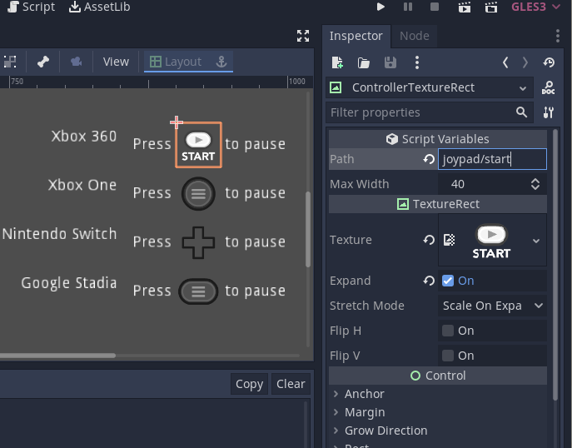Image resolution: width=572 pixels, height=448 pixels.
Task: Go to previous edited object in history
Action: pyautogui.click(x=505, y=62)
